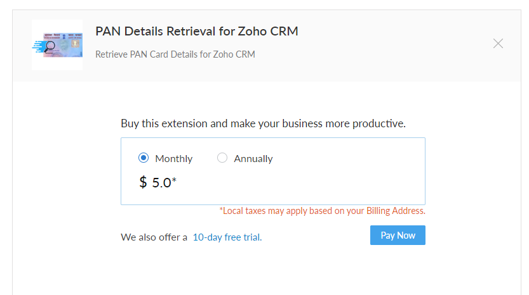Click the $ 5.0 price amount
This screenshot has height=295, width=529.
[158, 183]
